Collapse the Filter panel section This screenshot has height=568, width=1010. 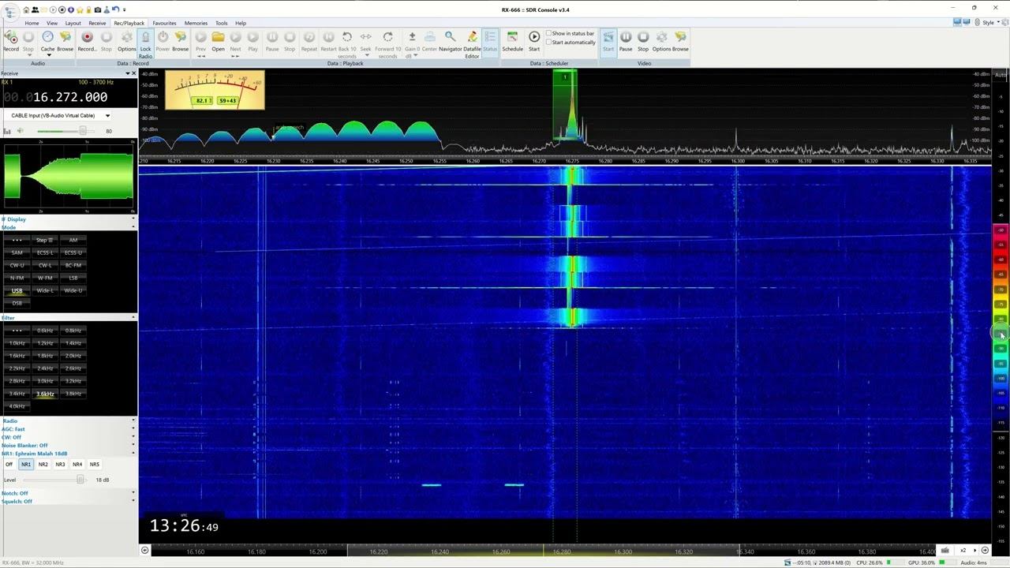click(x=133, y=318)
